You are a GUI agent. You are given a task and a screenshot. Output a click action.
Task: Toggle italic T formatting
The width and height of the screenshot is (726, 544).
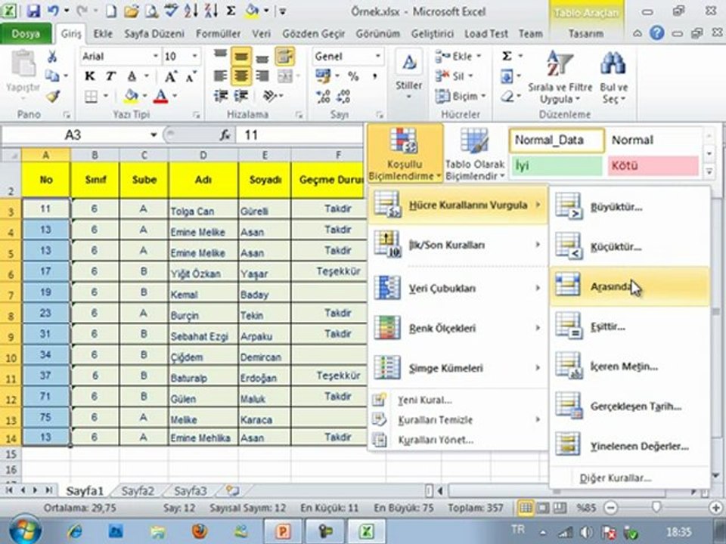pyautogui.click(x=110, y=76)
